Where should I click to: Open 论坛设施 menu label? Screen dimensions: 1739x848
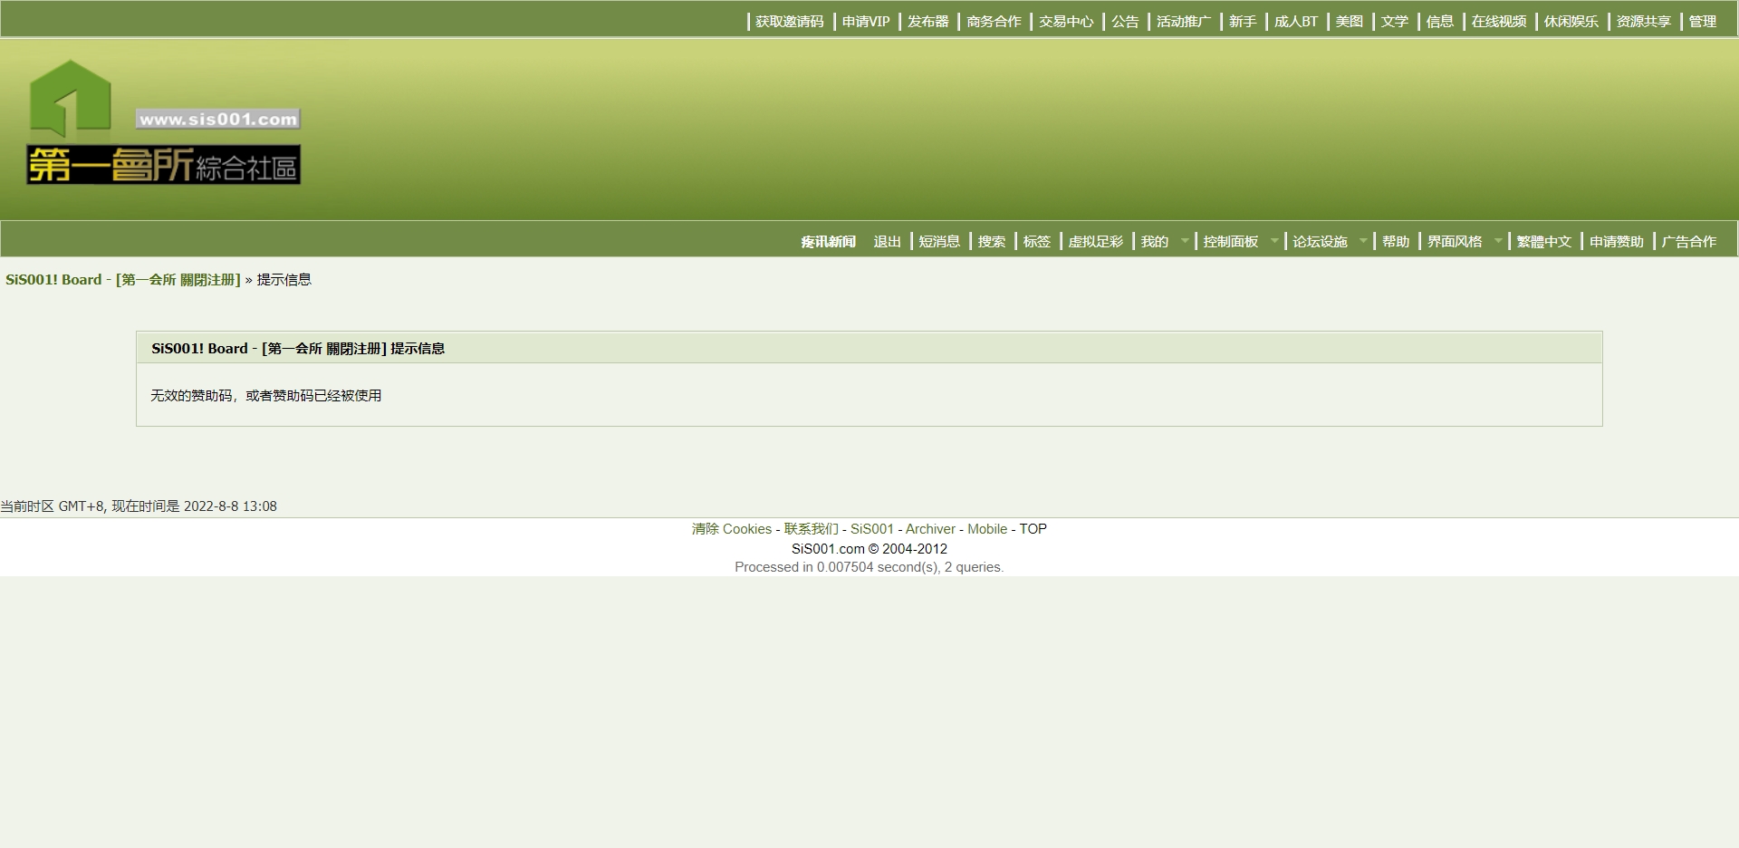click(1320, 242)
